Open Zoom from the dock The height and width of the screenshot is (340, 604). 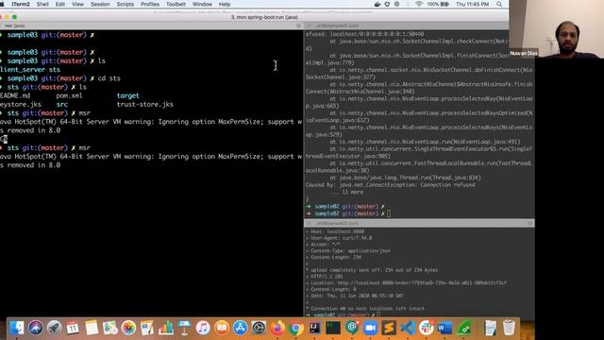click(371, 328)
